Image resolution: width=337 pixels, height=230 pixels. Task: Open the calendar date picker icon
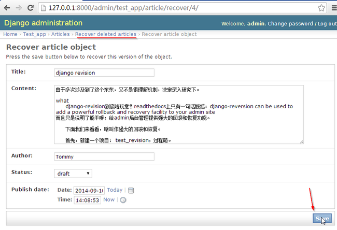pos(131,190)
